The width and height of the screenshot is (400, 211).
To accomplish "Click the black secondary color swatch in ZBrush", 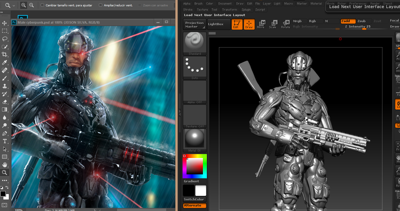I will click(189, 190).
